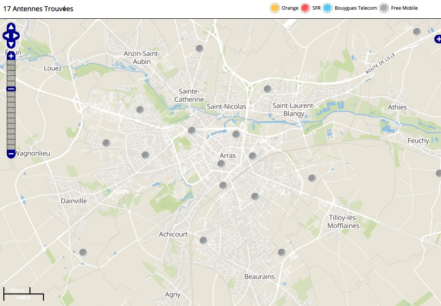The width and height of the screenshot is (441, 306).
Task: Click the antenna marker above Beaurains
Action: [282, 253]
